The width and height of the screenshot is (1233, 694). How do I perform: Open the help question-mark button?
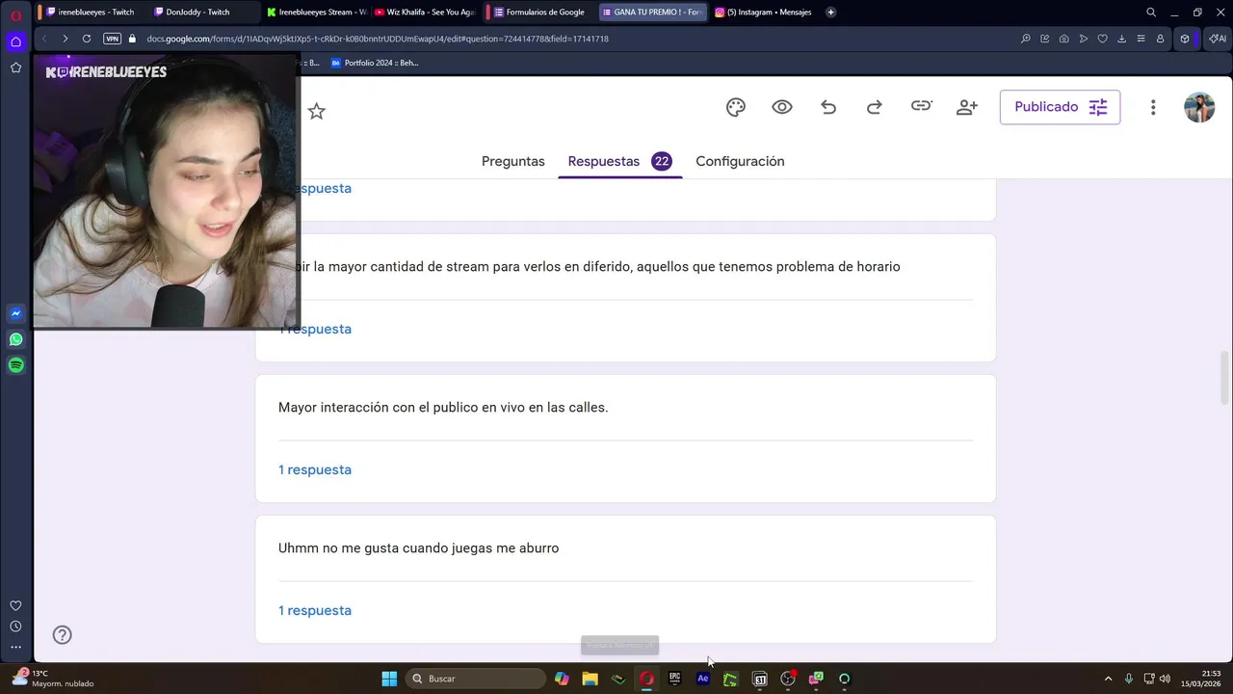tap(63, 634)
